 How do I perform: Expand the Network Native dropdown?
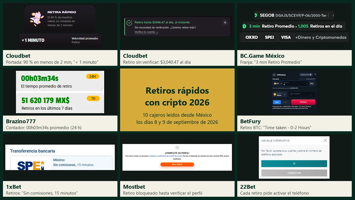(280, 94)
